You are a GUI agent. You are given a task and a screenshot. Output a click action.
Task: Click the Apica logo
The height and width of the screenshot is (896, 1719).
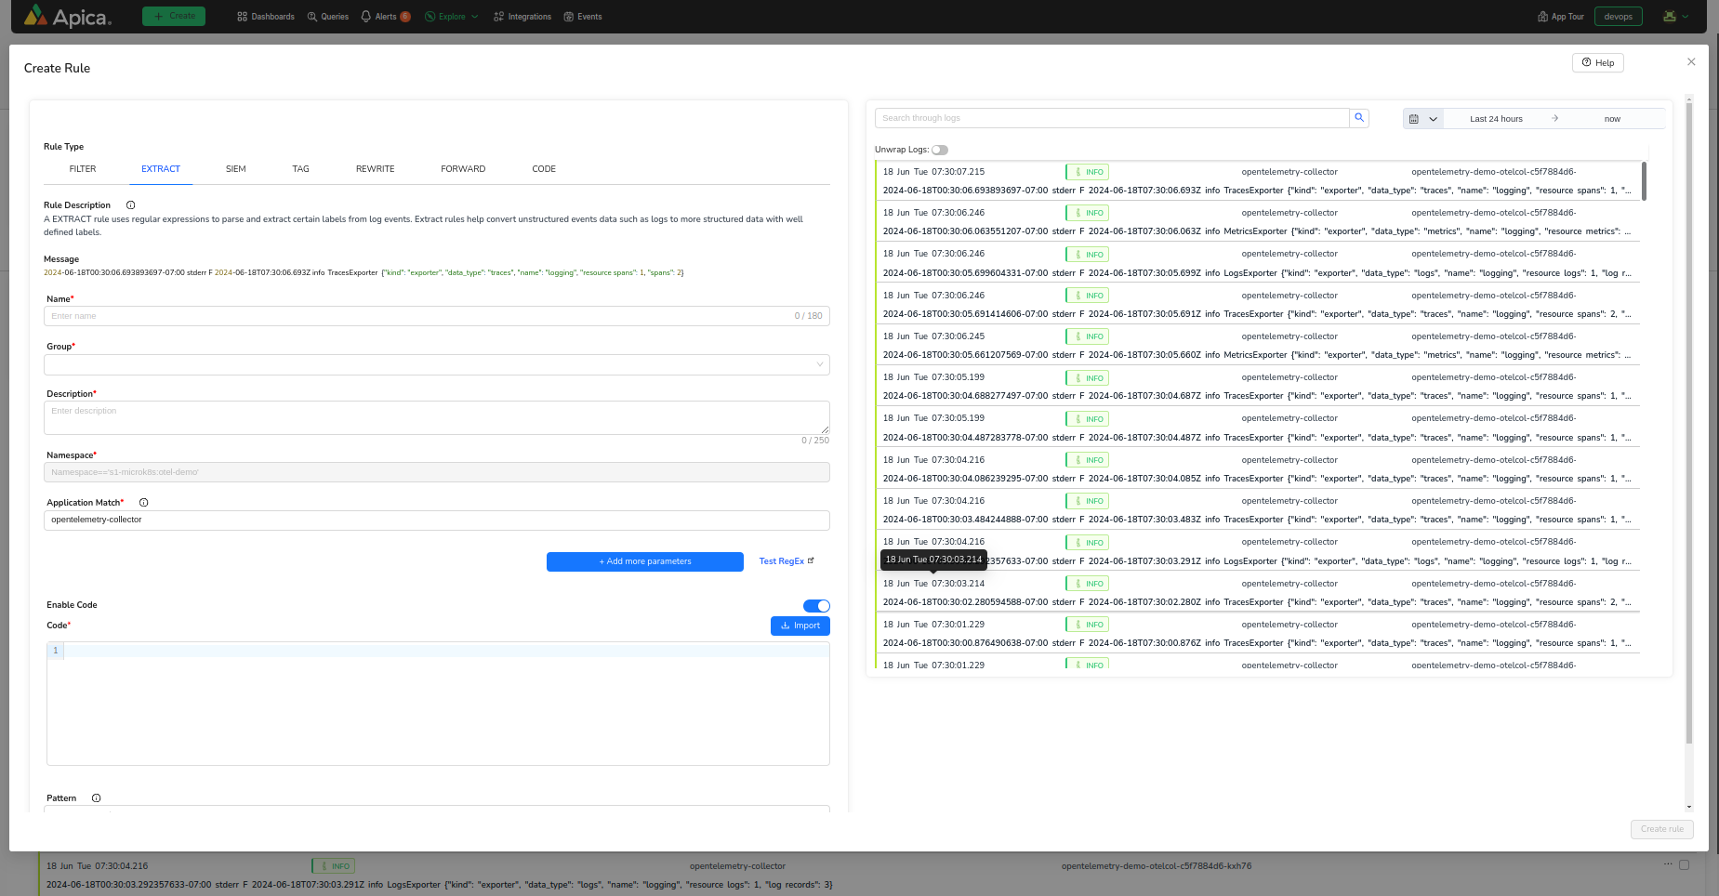click(67, 17)
